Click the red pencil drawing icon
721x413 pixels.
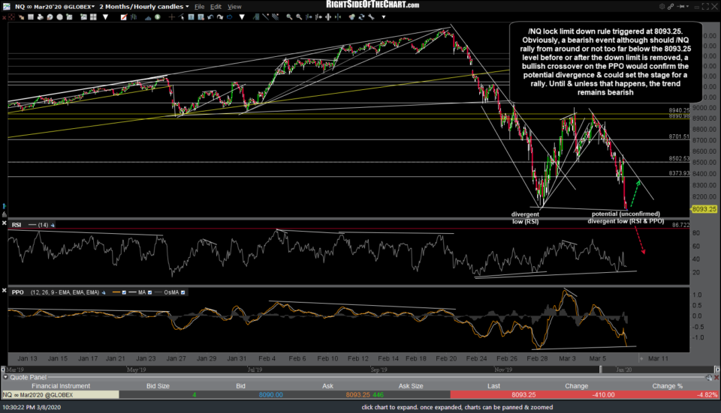124,17
